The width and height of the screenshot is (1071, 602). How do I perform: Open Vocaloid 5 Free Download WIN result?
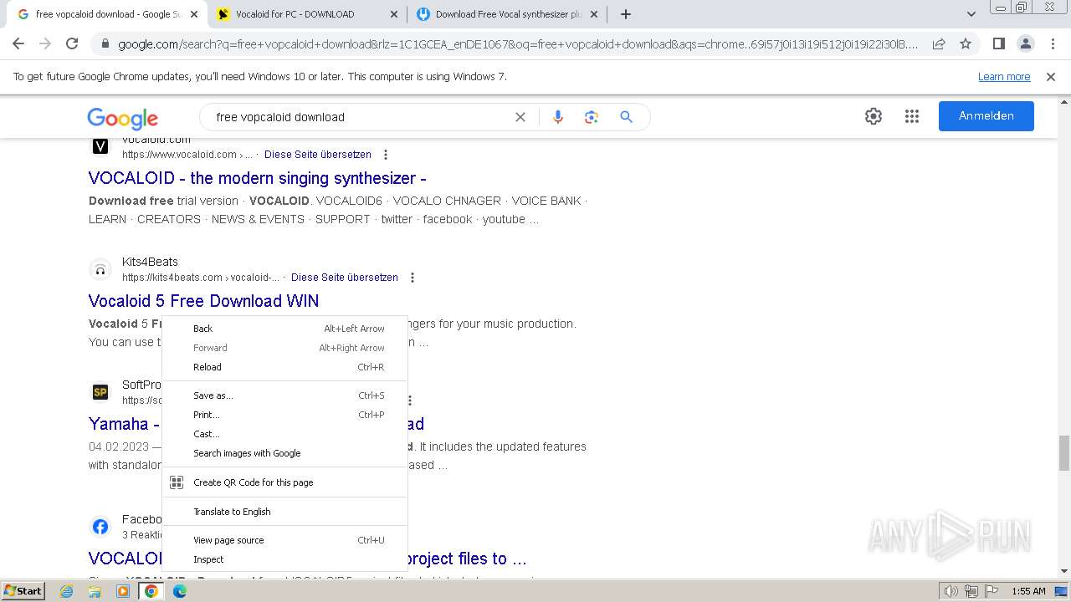point(203,301)
